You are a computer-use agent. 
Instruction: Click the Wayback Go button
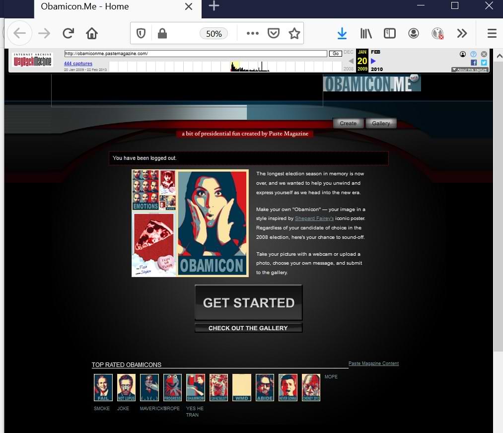pos(336,54)
